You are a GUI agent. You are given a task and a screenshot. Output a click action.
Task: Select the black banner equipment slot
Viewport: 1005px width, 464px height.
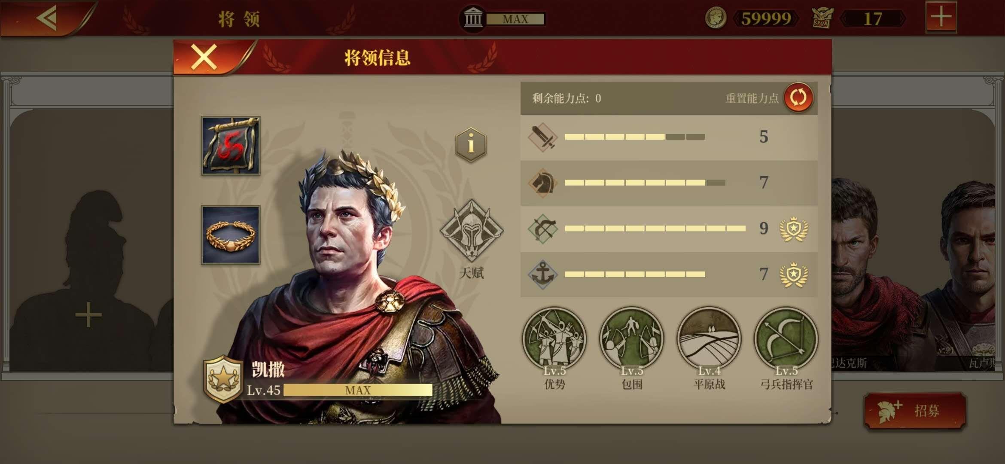tap(231, 146)
